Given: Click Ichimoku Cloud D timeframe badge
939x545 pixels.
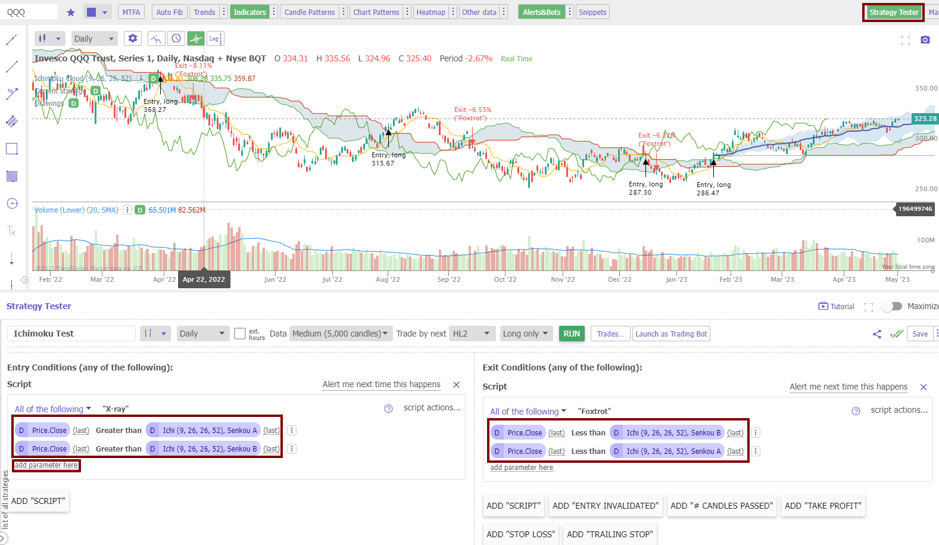Looking at the screenshot, I should (154, 79).
